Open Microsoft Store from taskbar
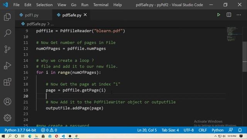 point(43,136)
